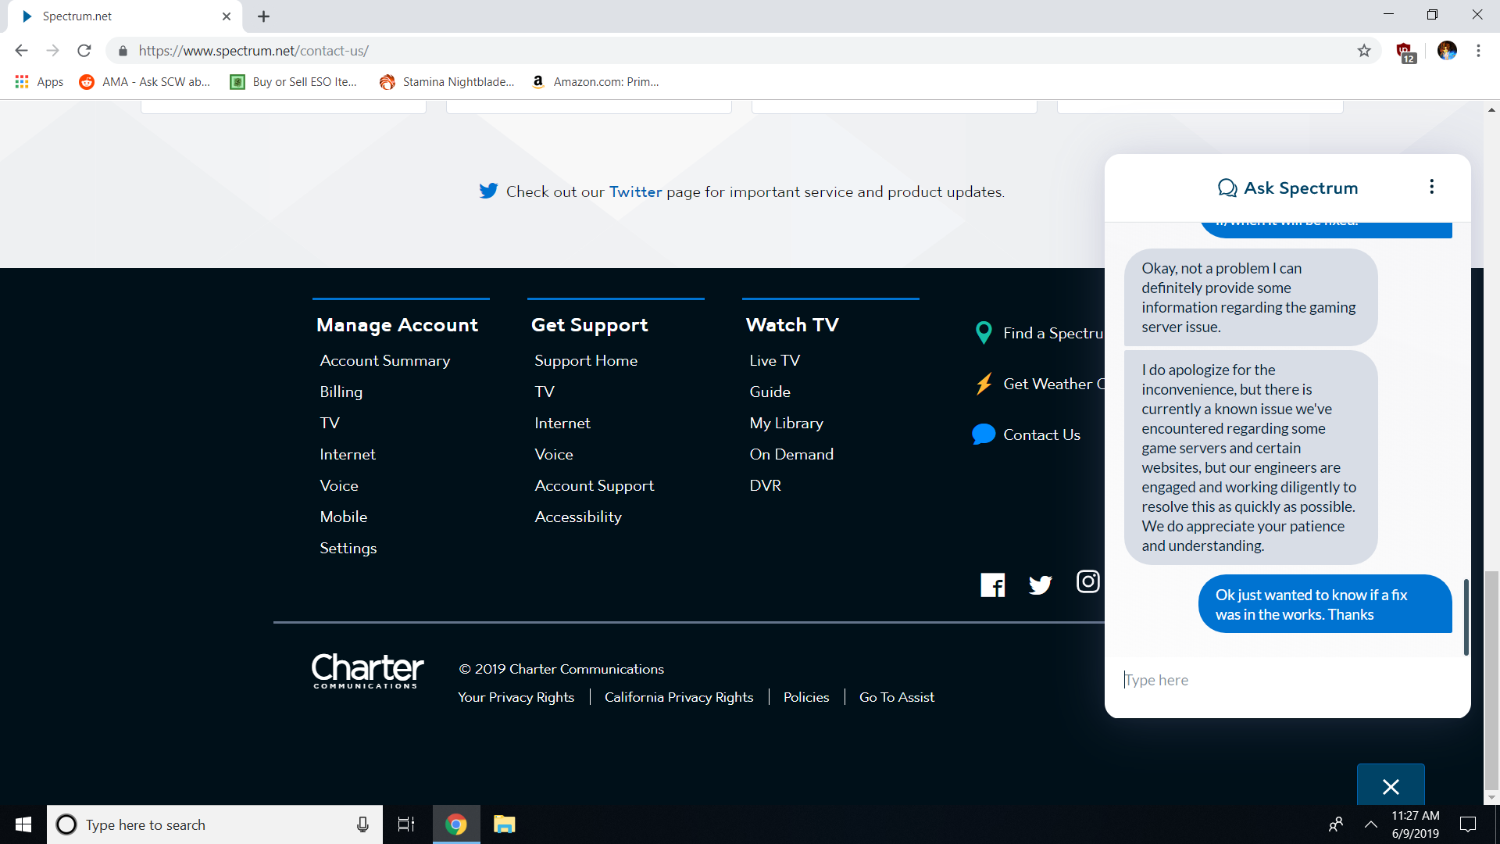Open the Twitter icon in the footer

(x=1041, y=585)
